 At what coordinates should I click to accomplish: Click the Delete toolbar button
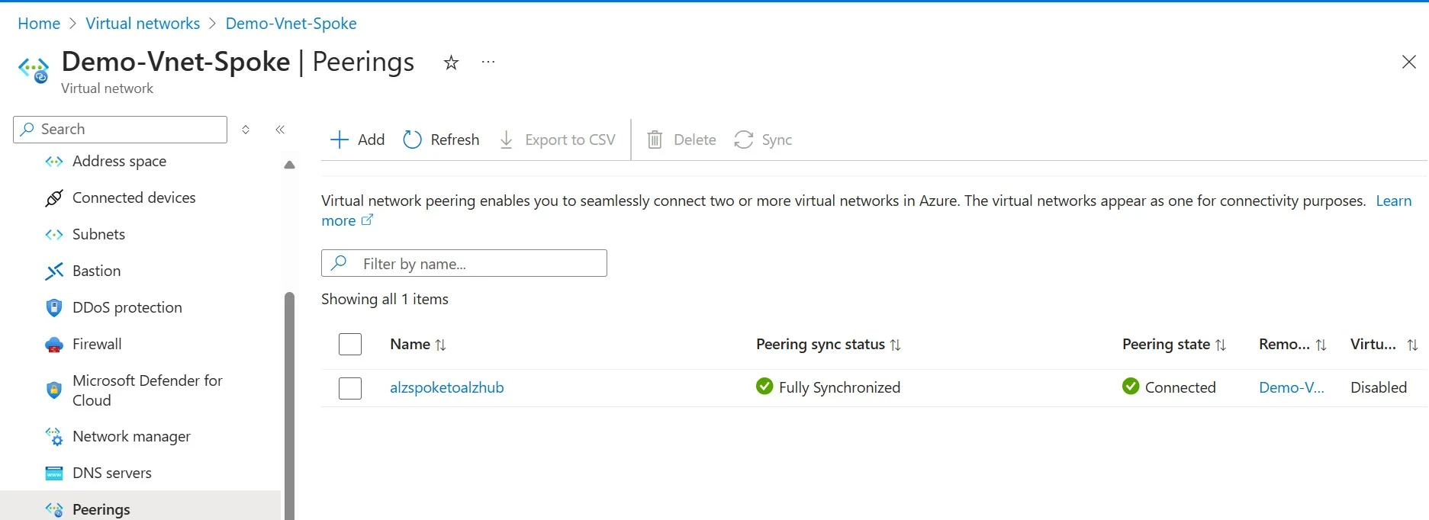point(681,140)
